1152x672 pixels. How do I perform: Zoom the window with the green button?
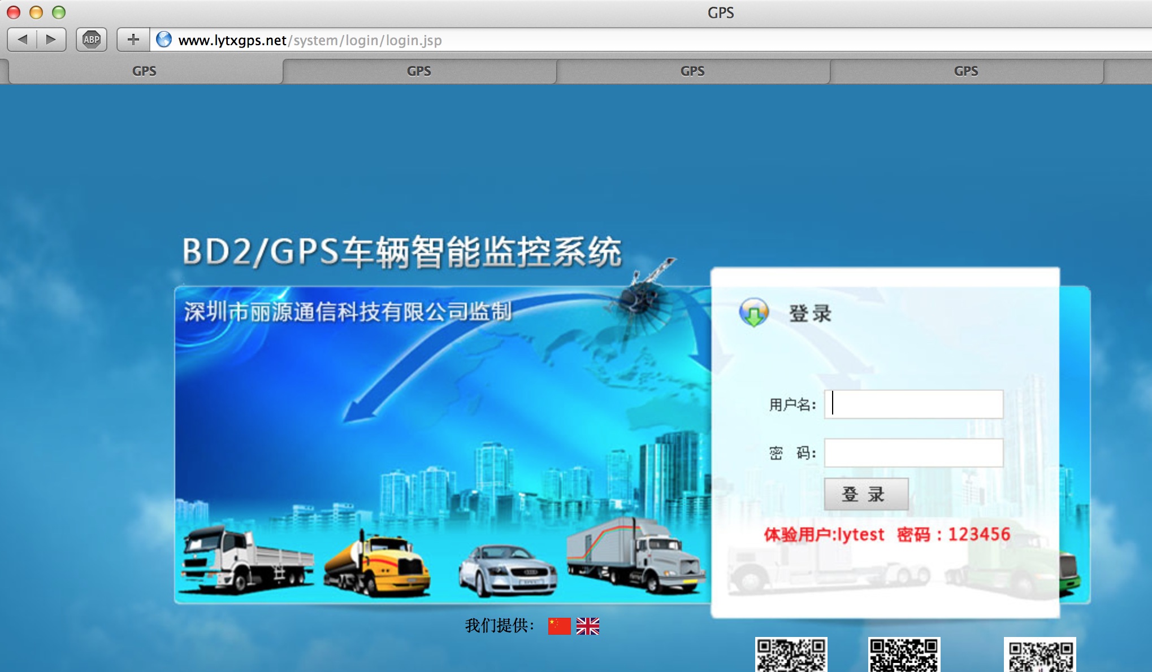click(59, 12)
